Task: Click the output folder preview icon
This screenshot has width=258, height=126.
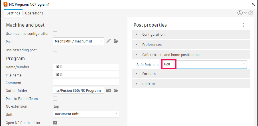Action: click(108, 91)
